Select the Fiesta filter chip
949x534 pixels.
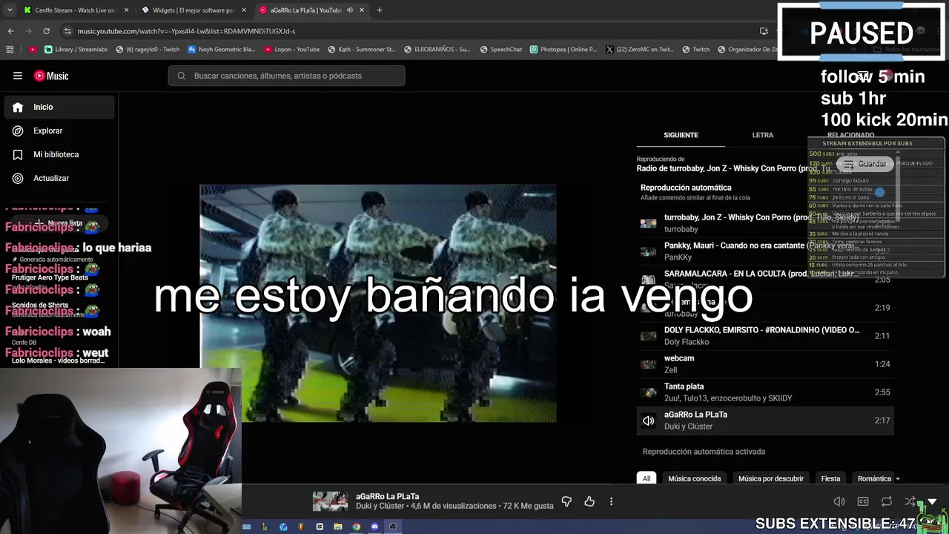pyautogui.click(x=830, y=478)
